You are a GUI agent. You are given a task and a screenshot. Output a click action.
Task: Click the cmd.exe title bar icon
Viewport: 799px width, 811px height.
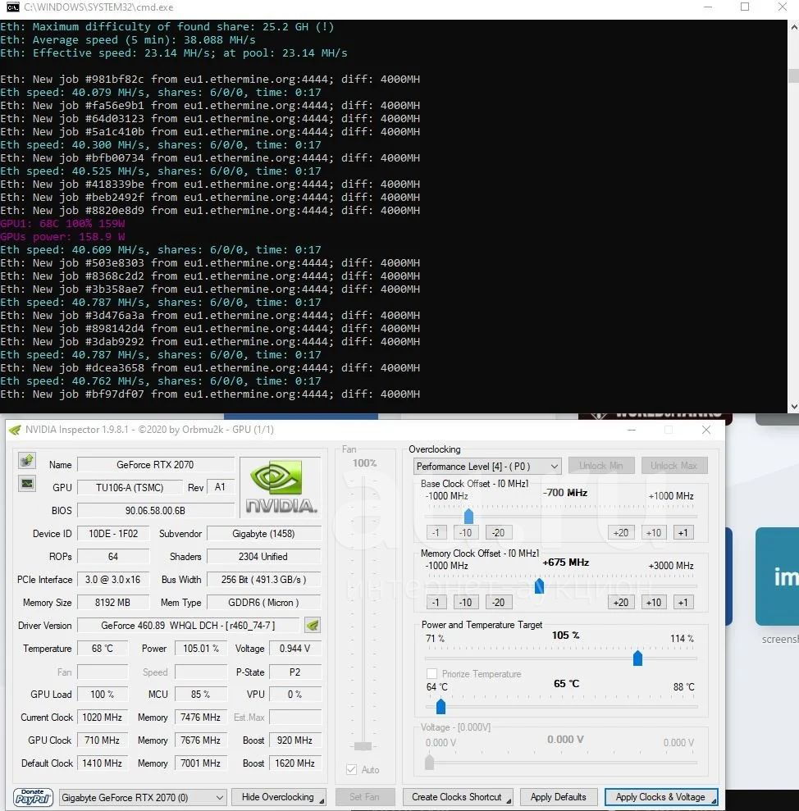pos(12,7)
